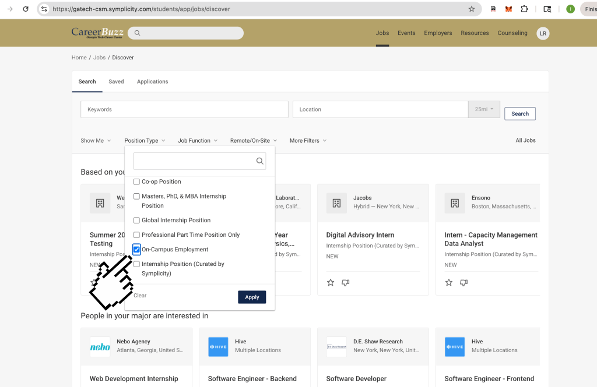The height and width of the screenshot is (387, 597).
Task: Check Professional Part Time Position Only
Action: coord(136,235)
